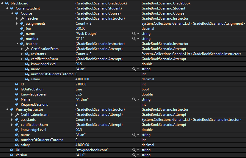
Task: Collapse the lowercase teacher field node
Action: click(x=17, y=44)
